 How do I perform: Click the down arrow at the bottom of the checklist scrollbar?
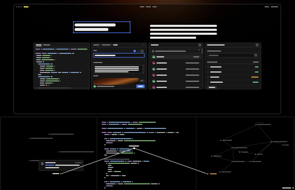click(202, 85)
